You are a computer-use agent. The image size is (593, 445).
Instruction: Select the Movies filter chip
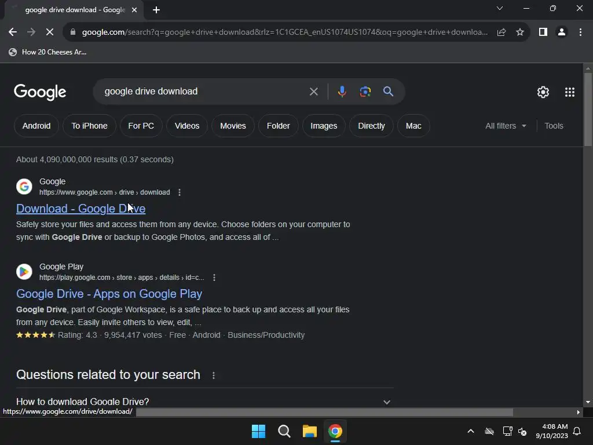pyautogui.click(x=233, y=126)
